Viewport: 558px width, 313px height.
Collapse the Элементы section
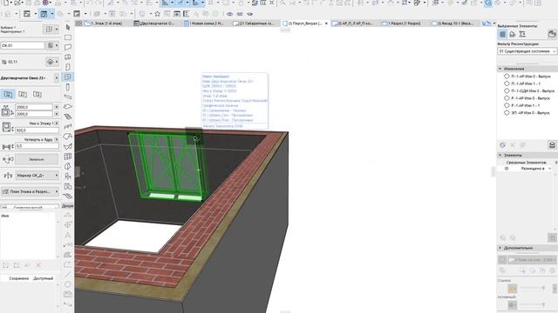click(500, 155)
